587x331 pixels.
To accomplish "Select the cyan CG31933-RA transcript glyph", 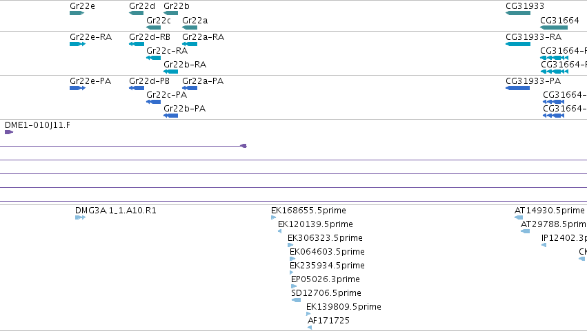I will coord(518,44).
